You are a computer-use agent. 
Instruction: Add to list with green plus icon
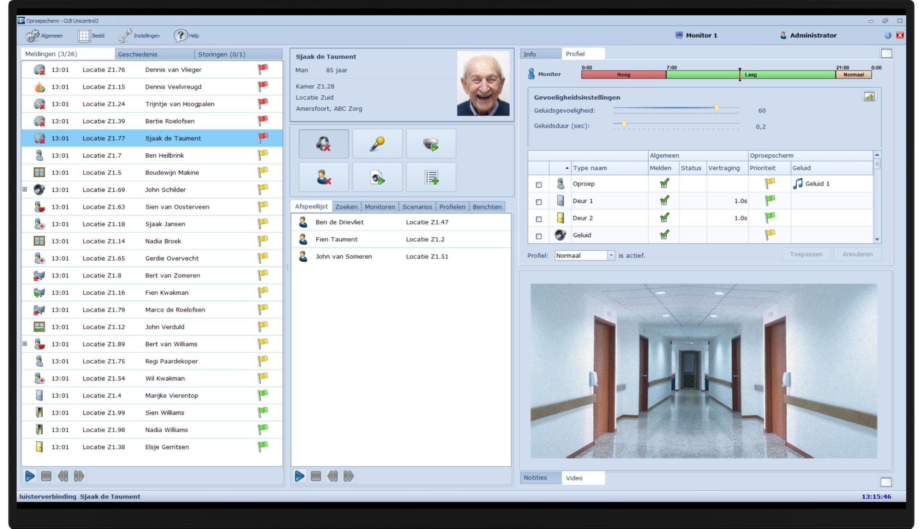point(431,177)
